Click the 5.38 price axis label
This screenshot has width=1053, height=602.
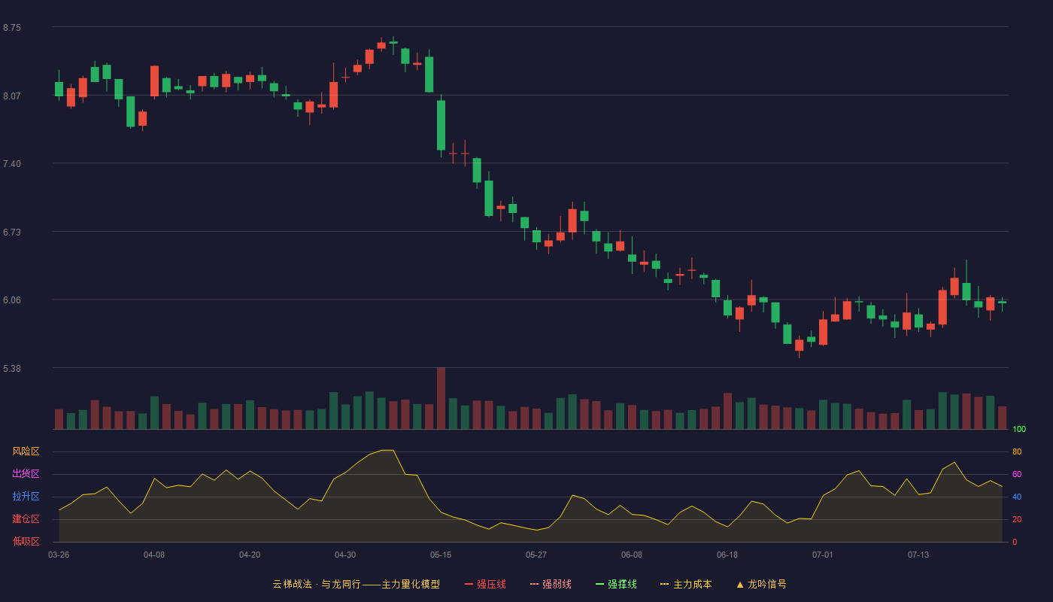tap(12, 368)
